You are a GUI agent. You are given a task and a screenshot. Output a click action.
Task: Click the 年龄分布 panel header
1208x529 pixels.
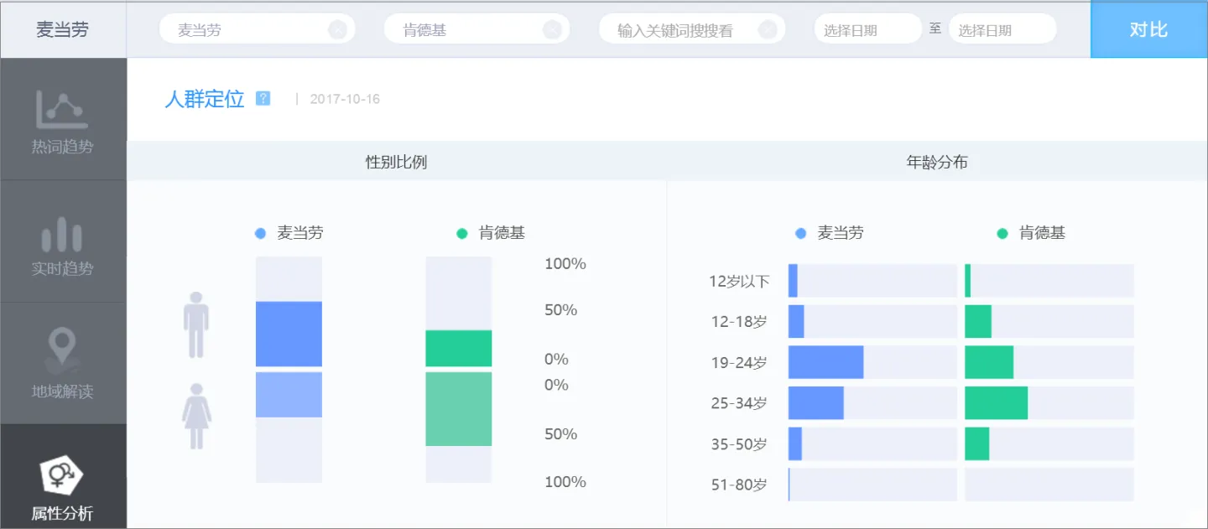tap(937, 162)
